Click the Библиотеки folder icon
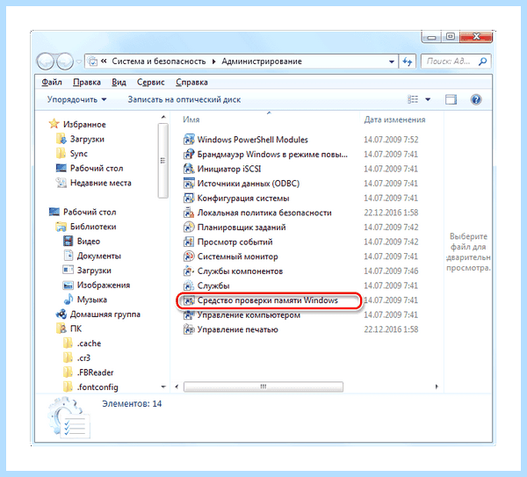 click(x=61, y=227)
